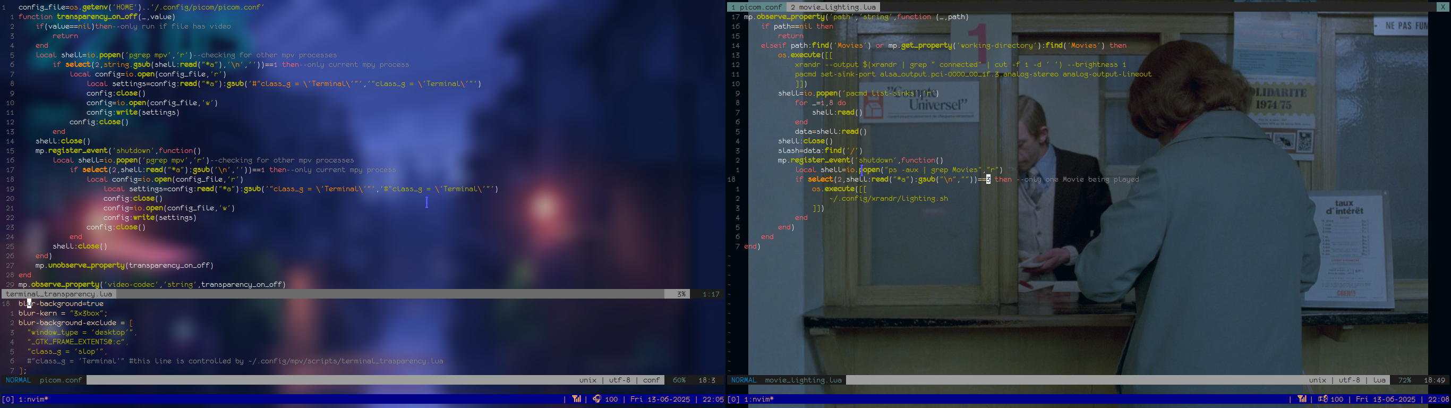Viewport: 1451px width, 408px height.
Task: Close the tab using the tabline X
Action: tap(1442, 7)
